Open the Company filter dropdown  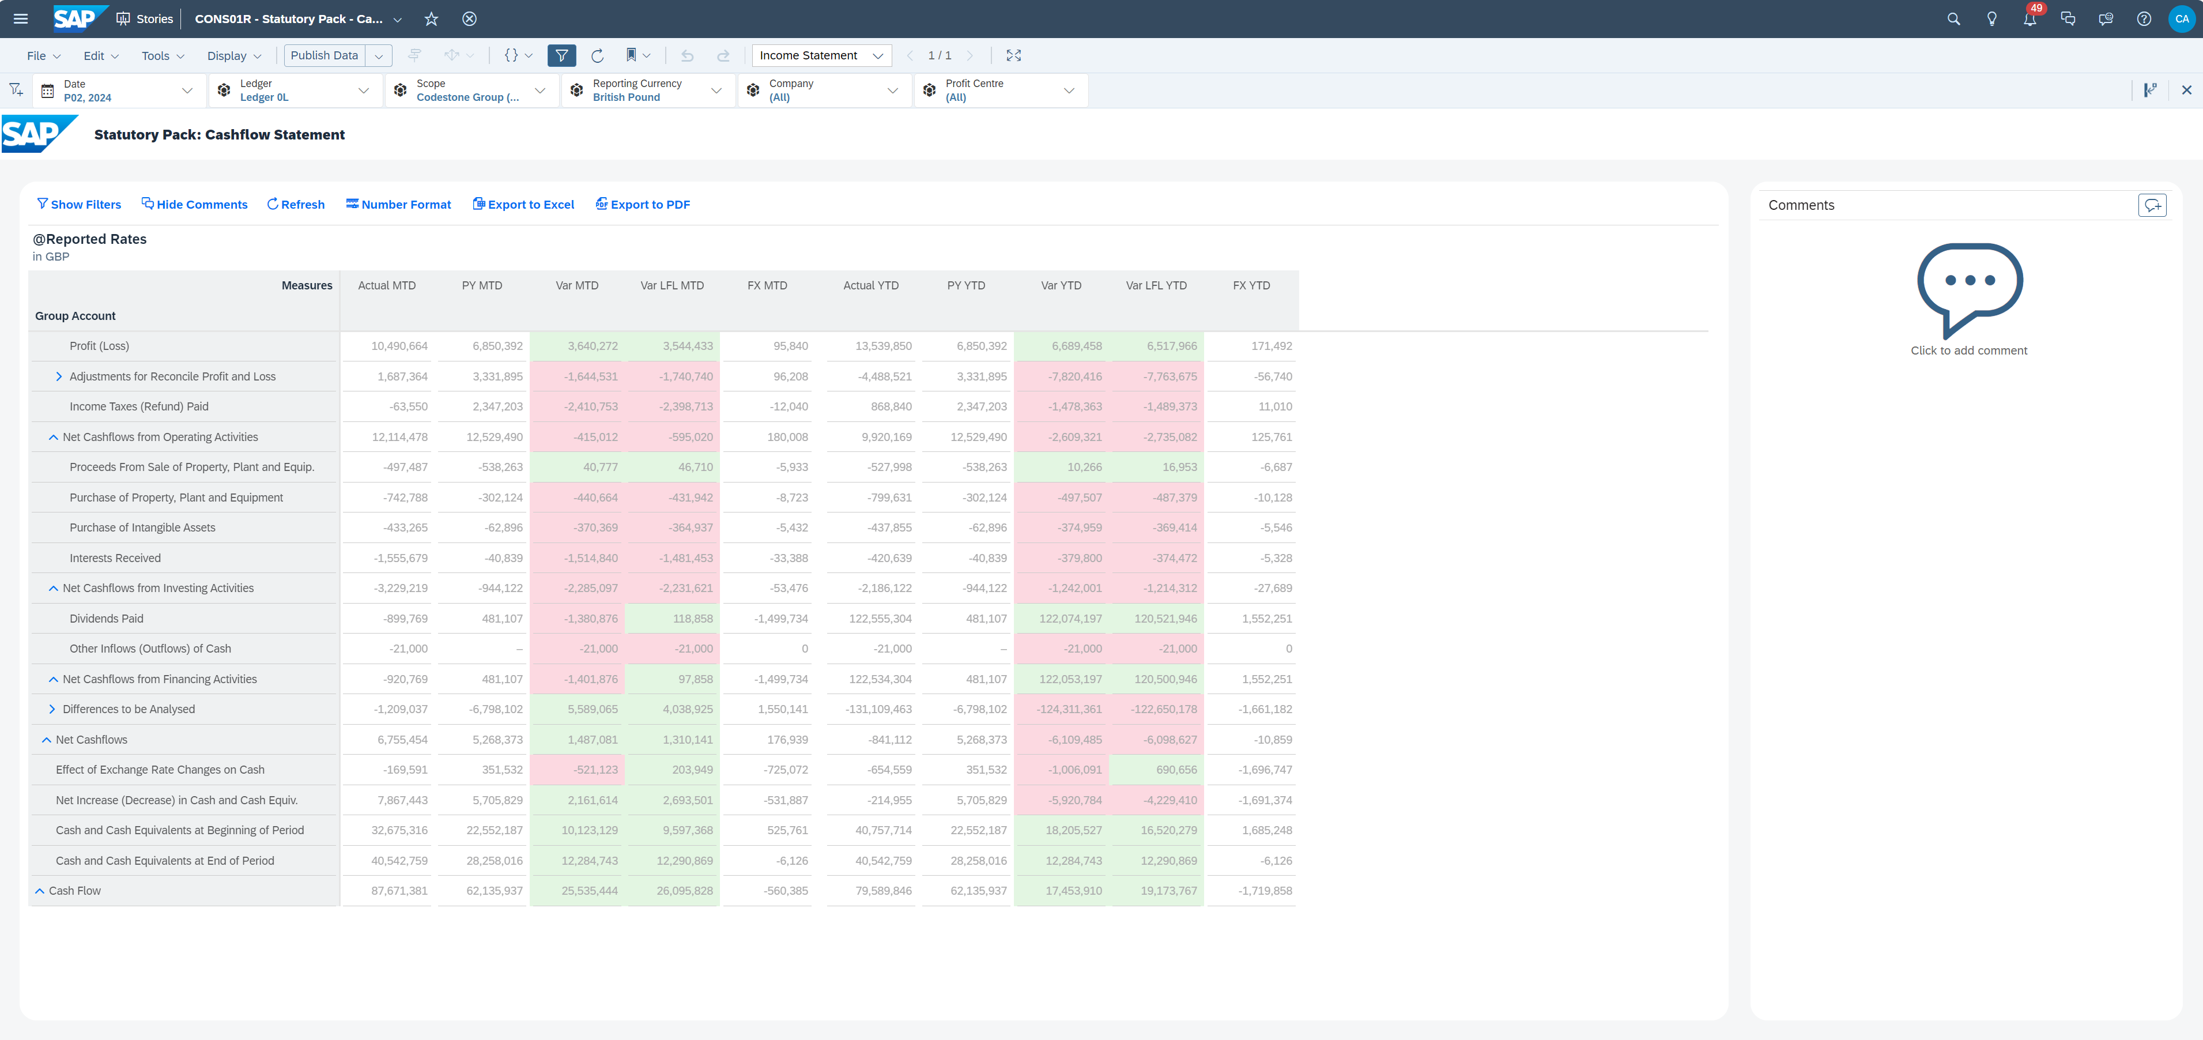pos(824,90)
